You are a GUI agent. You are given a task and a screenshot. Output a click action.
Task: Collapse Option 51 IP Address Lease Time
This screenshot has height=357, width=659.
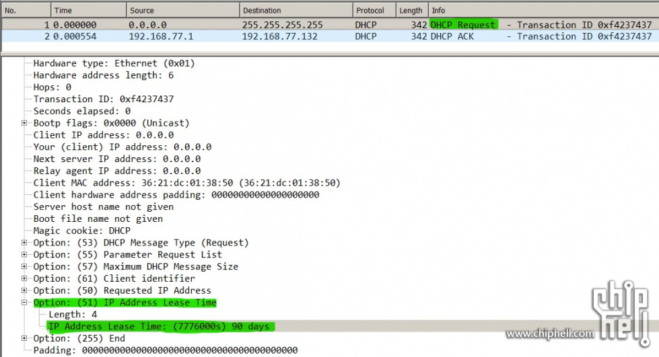(x=24, y=303)
